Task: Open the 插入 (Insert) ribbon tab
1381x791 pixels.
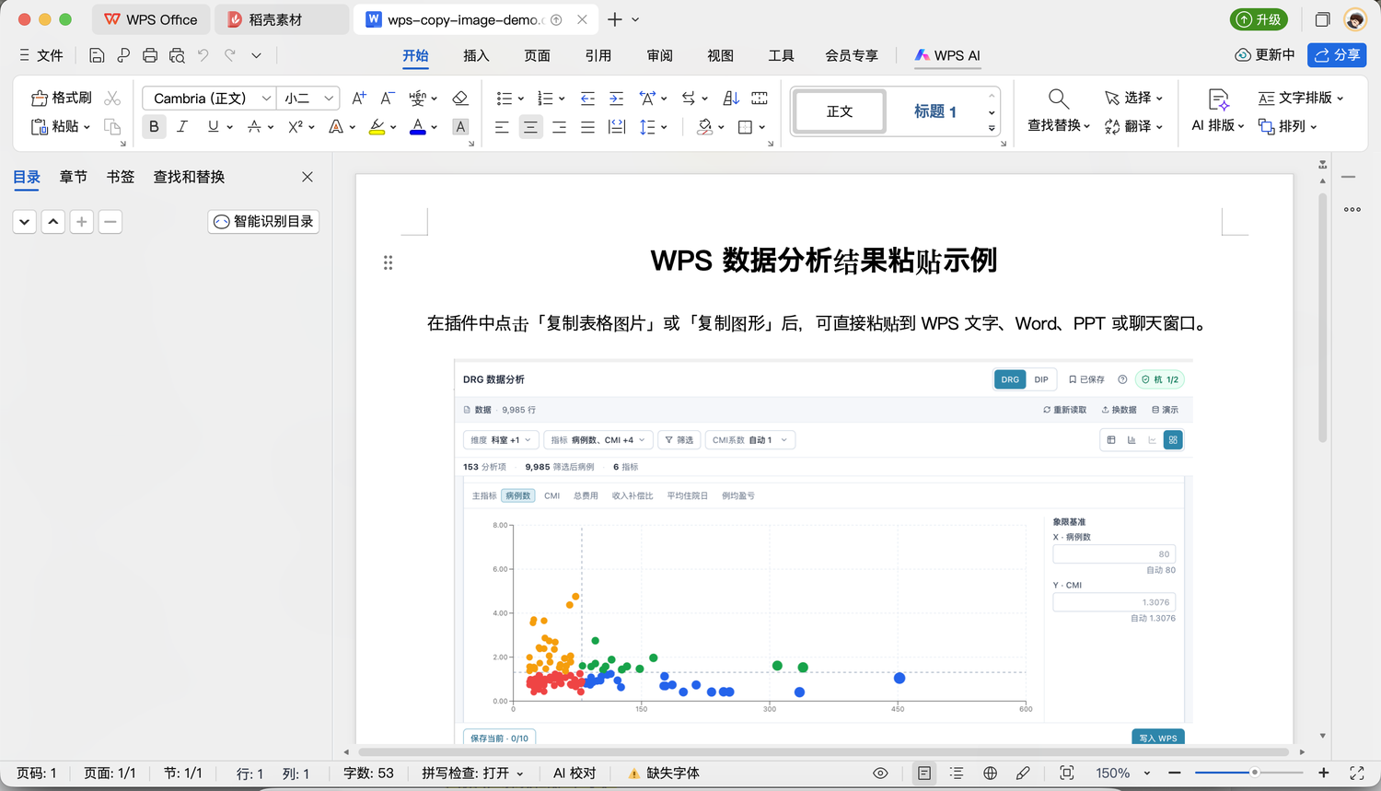Action: pos(476,55)
